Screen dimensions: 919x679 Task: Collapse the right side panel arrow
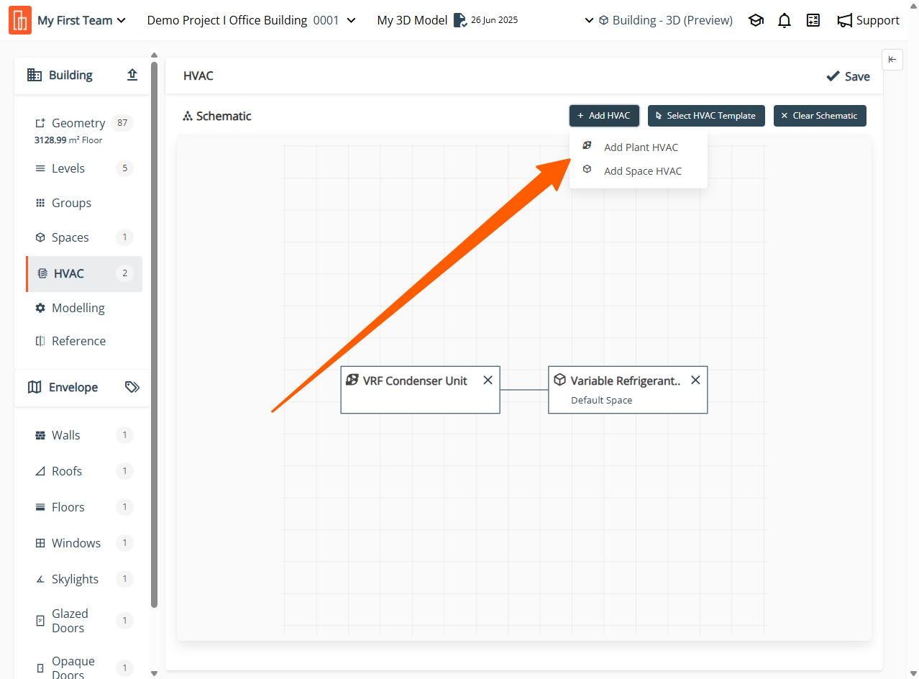tap(892, 60)
